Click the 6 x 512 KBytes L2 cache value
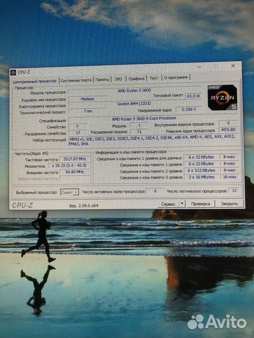This screenshot has height=338, width=254. pos(201,170)
